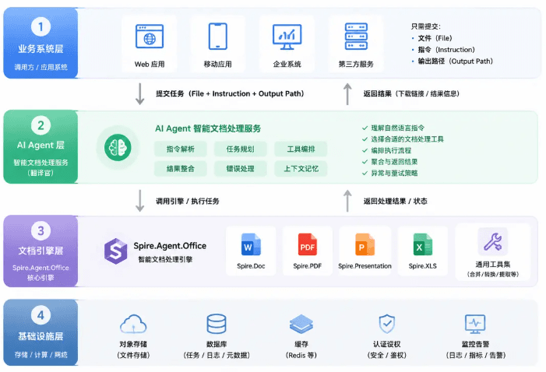Click the checkmark beside 编排执行流程

(x=365, y=150)
